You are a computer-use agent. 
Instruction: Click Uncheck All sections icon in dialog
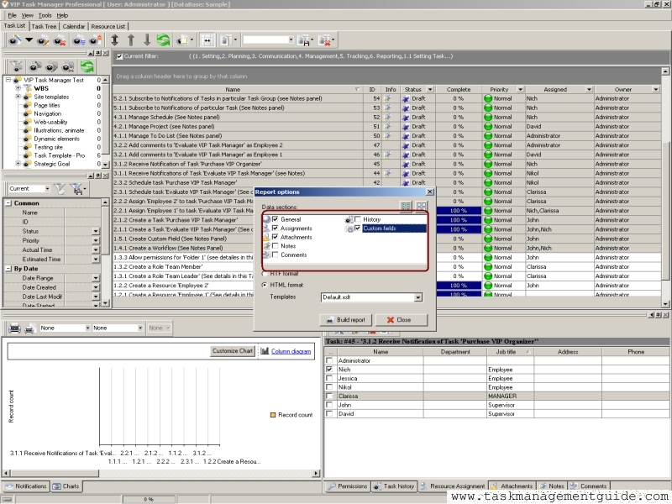(422, 206)
